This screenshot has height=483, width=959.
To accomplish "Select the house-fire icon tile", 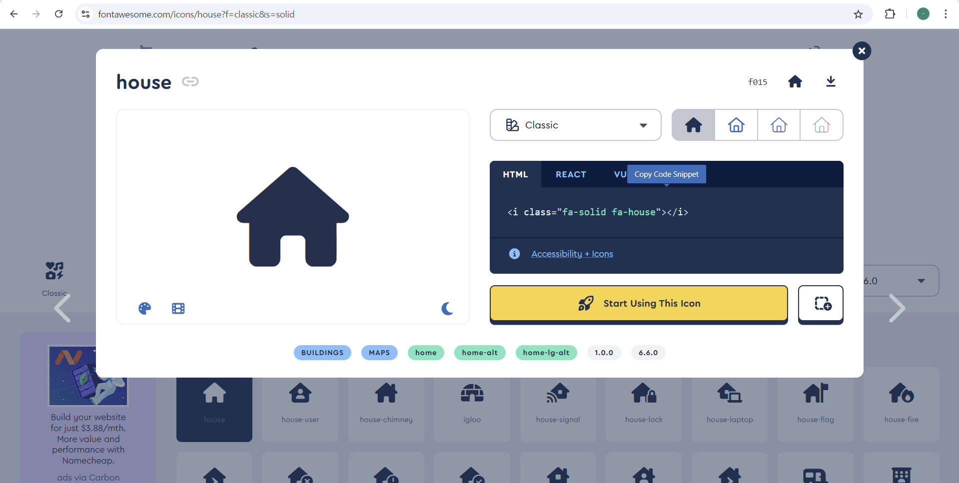I will 902,405.
